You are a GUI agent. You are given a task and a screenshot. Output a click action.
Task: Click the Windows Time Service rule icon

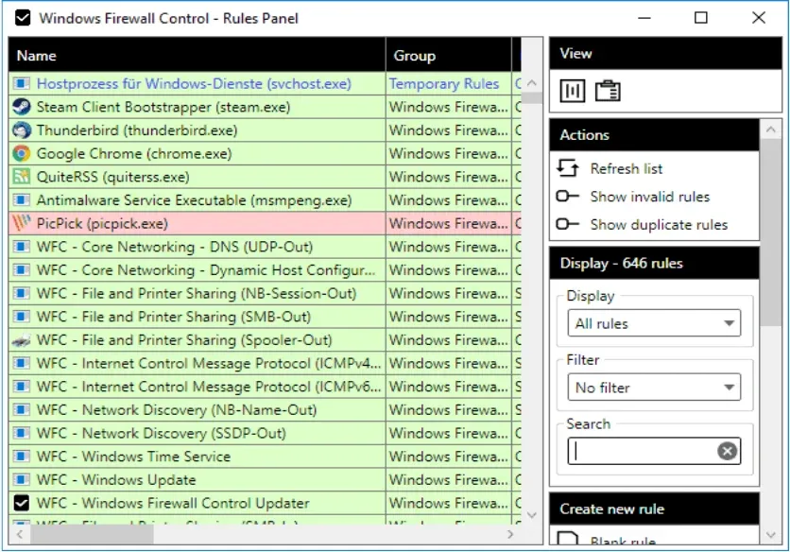point(21,457)
